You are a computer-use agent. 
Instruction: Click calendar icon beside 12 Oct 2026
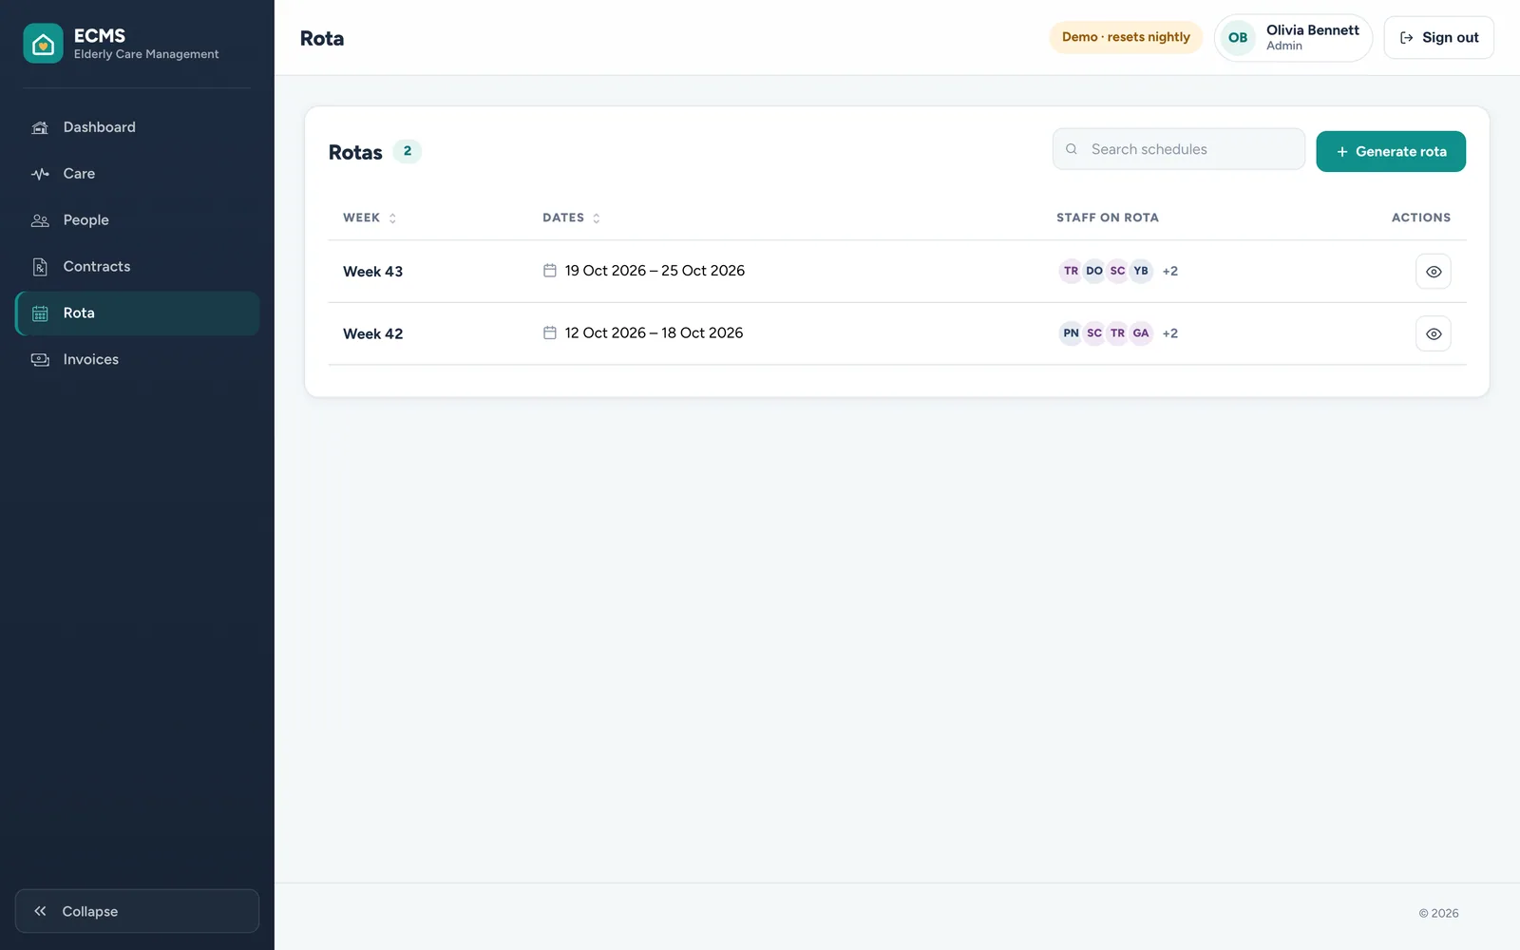(x=549, y=333)
